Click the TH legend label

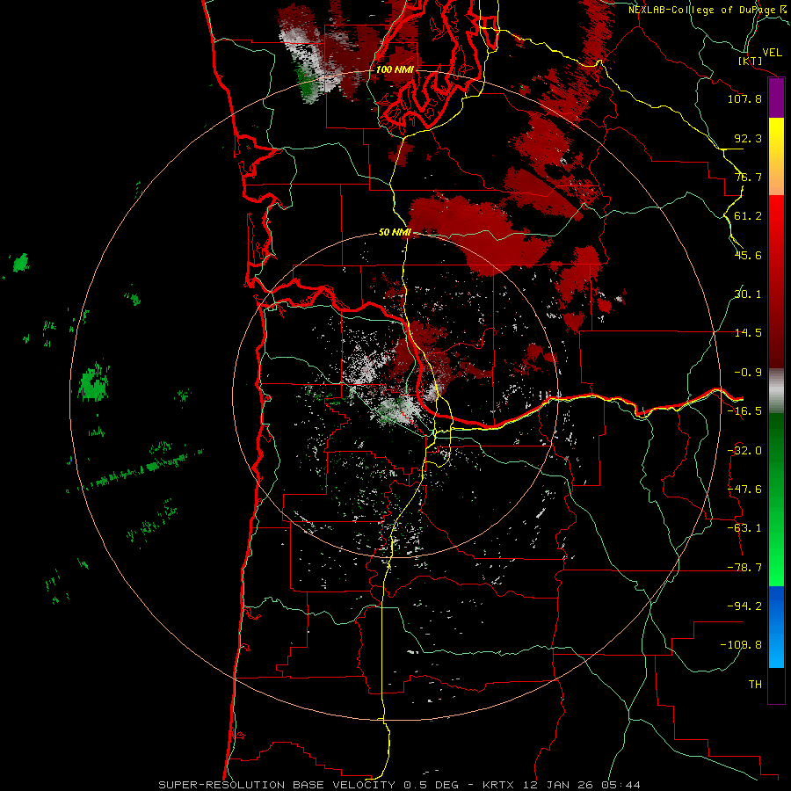755,685
